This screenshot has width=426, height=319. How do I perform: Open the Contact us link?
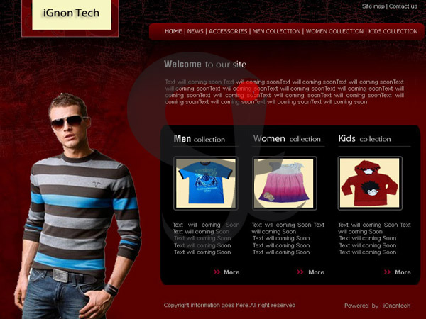(403, 6)
